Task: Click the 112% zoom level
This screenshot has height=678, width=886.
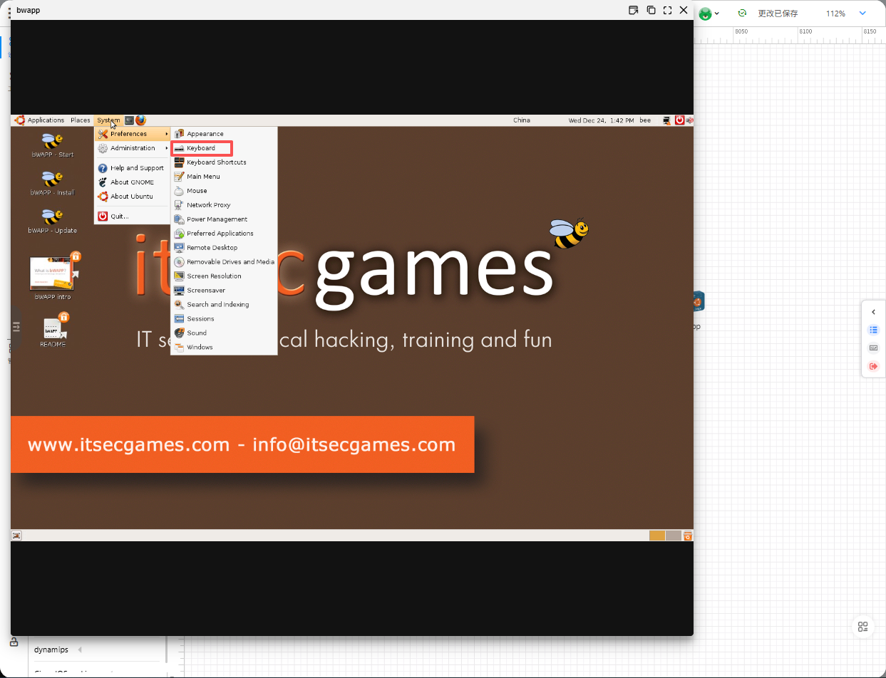Action: (835, 14)
